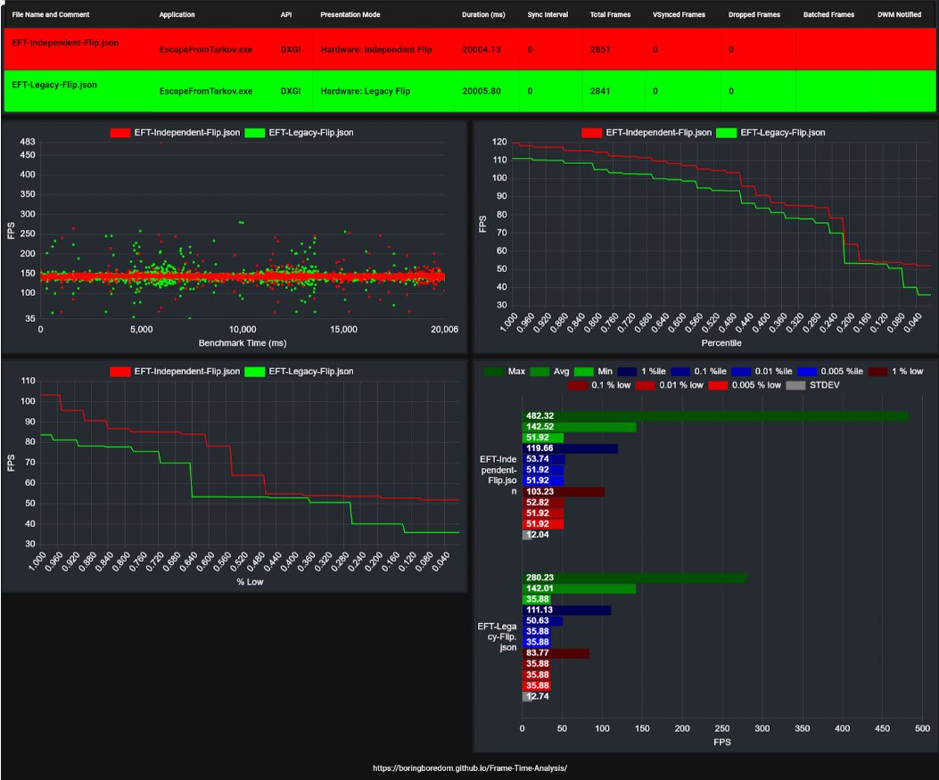Toggle the Max legend item in bar chart
This screenshot has height=780, width=939.
(x=505, y=372)
